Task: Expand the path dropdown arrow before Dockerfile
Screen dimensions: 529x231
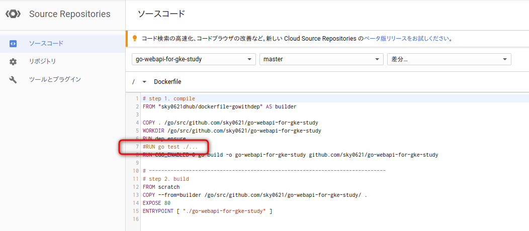Action: (x=144, y=82)
